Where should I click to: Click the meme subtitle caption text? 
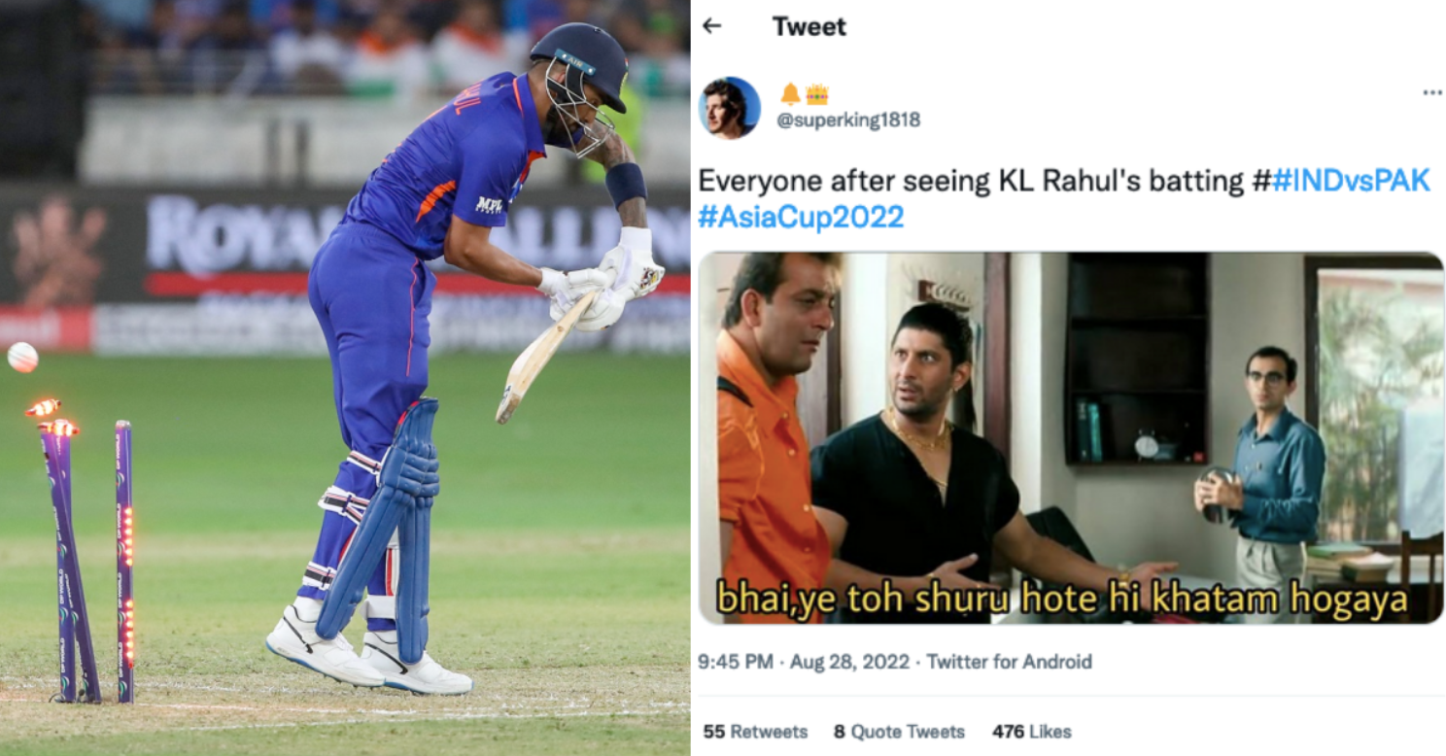tap(1061, 601)
